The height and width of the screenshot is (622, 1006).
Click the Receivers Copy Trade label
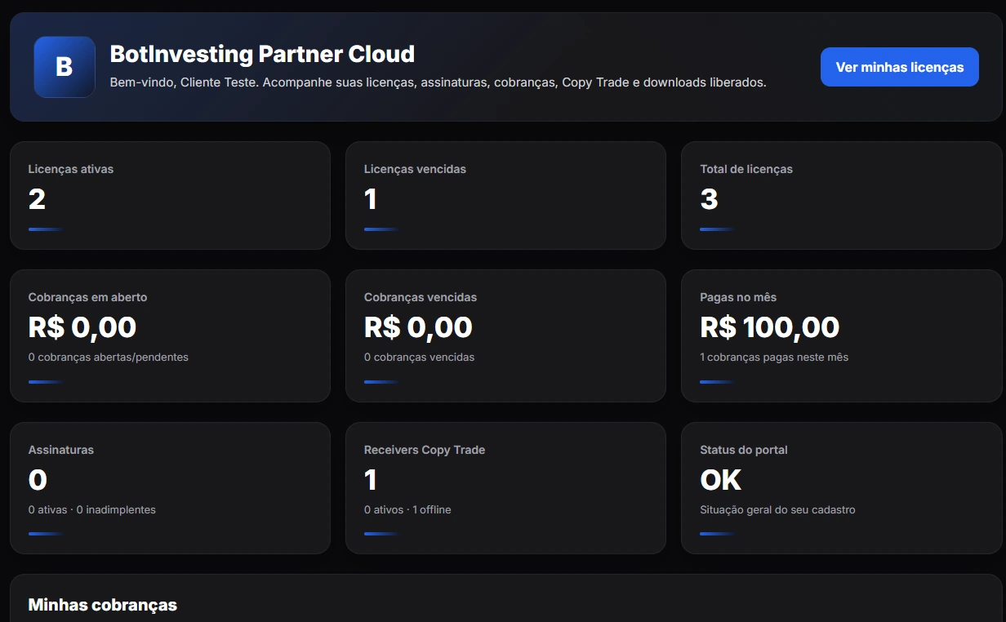(x=425, y=450)
